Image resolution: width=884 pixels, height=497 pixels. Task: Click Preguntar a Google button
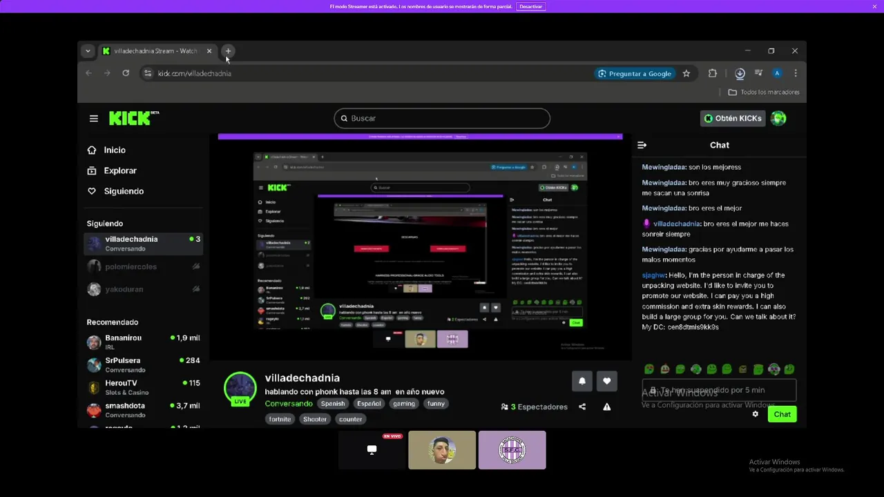[x=634, y=73]
